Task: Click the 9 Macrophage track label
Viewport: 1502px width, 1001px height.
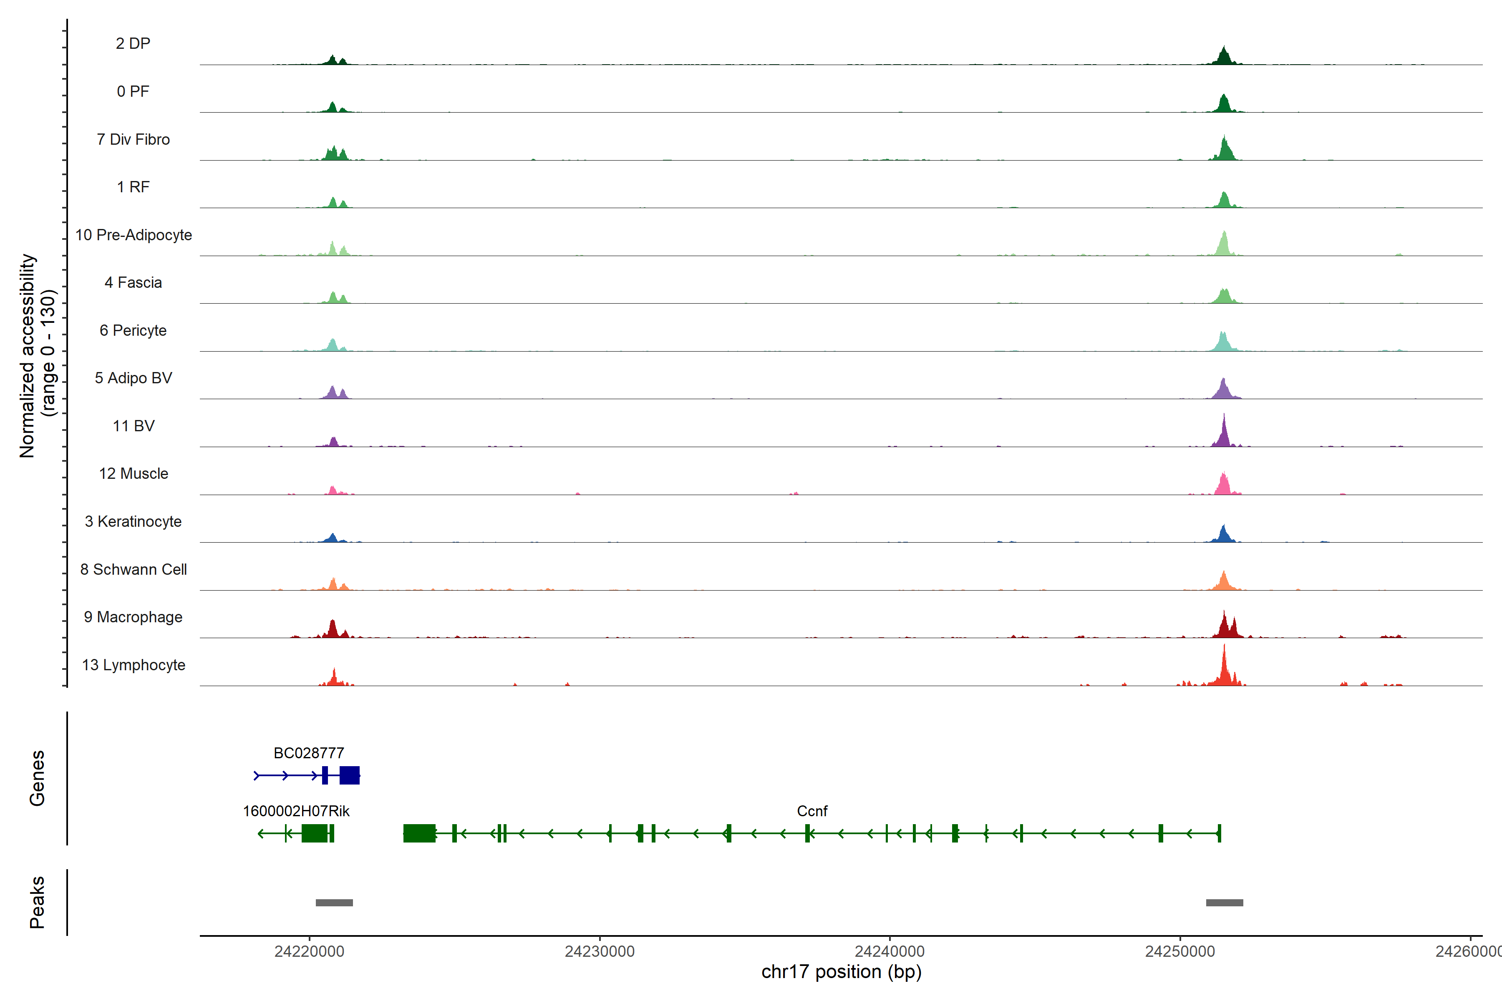Action: [x=133, y=617]
